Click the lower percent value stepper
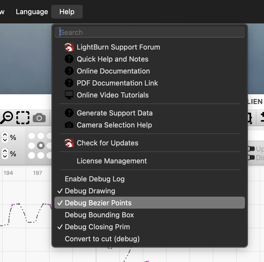The width and height of the screenshot is (264, 262). click(5, 154)
